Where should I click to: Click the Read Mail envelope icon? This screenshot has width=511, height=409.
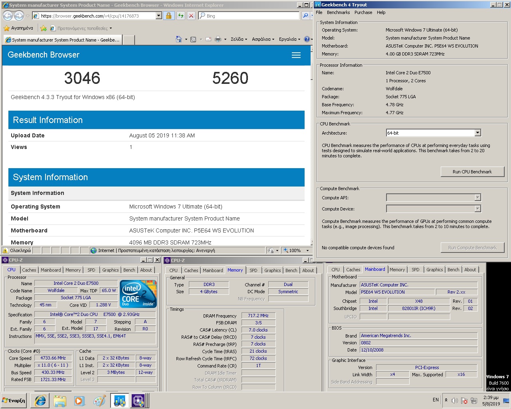coord(208,39)
